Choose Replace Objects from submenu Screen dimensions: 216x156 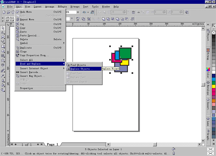click(84, 69)
